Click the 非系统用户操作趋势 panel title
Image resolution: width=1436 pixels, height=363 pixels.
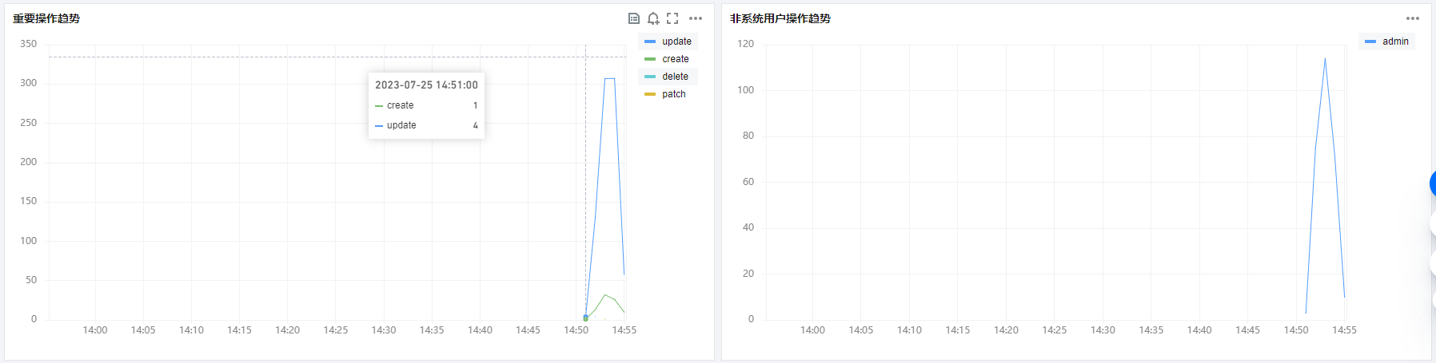pos(780,18)
